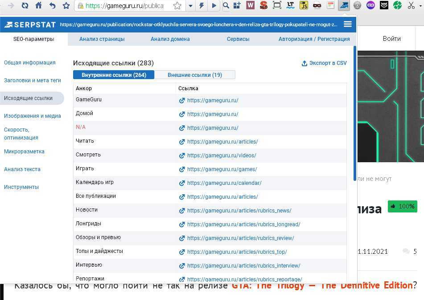
Task: Open Авторизация / Регистрация tab
Action: click(x=314, y=39)
